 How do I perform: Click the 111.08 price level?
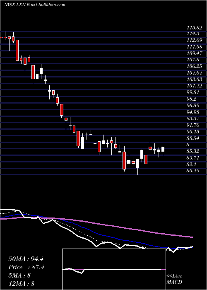pyautogui.click(x=194, y=46)
